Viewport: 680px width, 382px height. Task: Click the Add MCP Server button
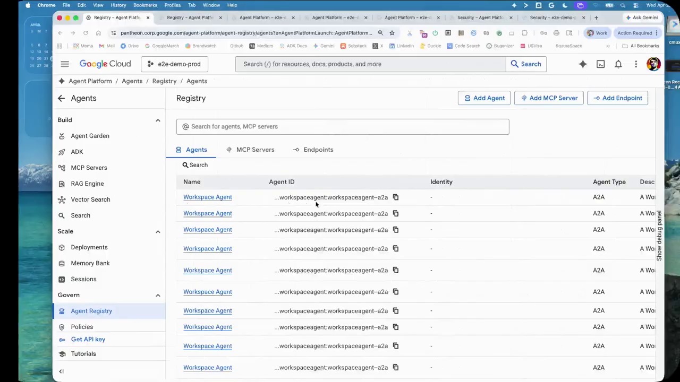point(549,98)
